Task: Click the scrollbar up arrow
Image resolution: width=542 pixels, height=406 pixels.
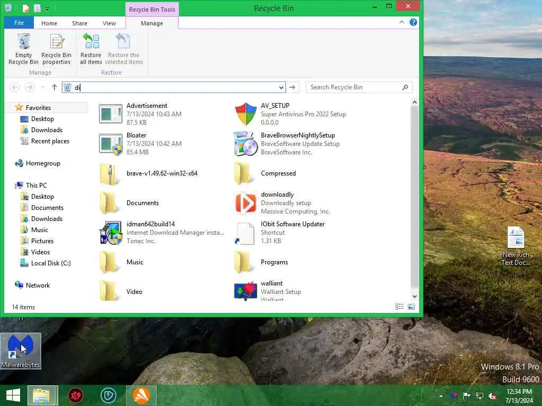Action: point(414,102)
